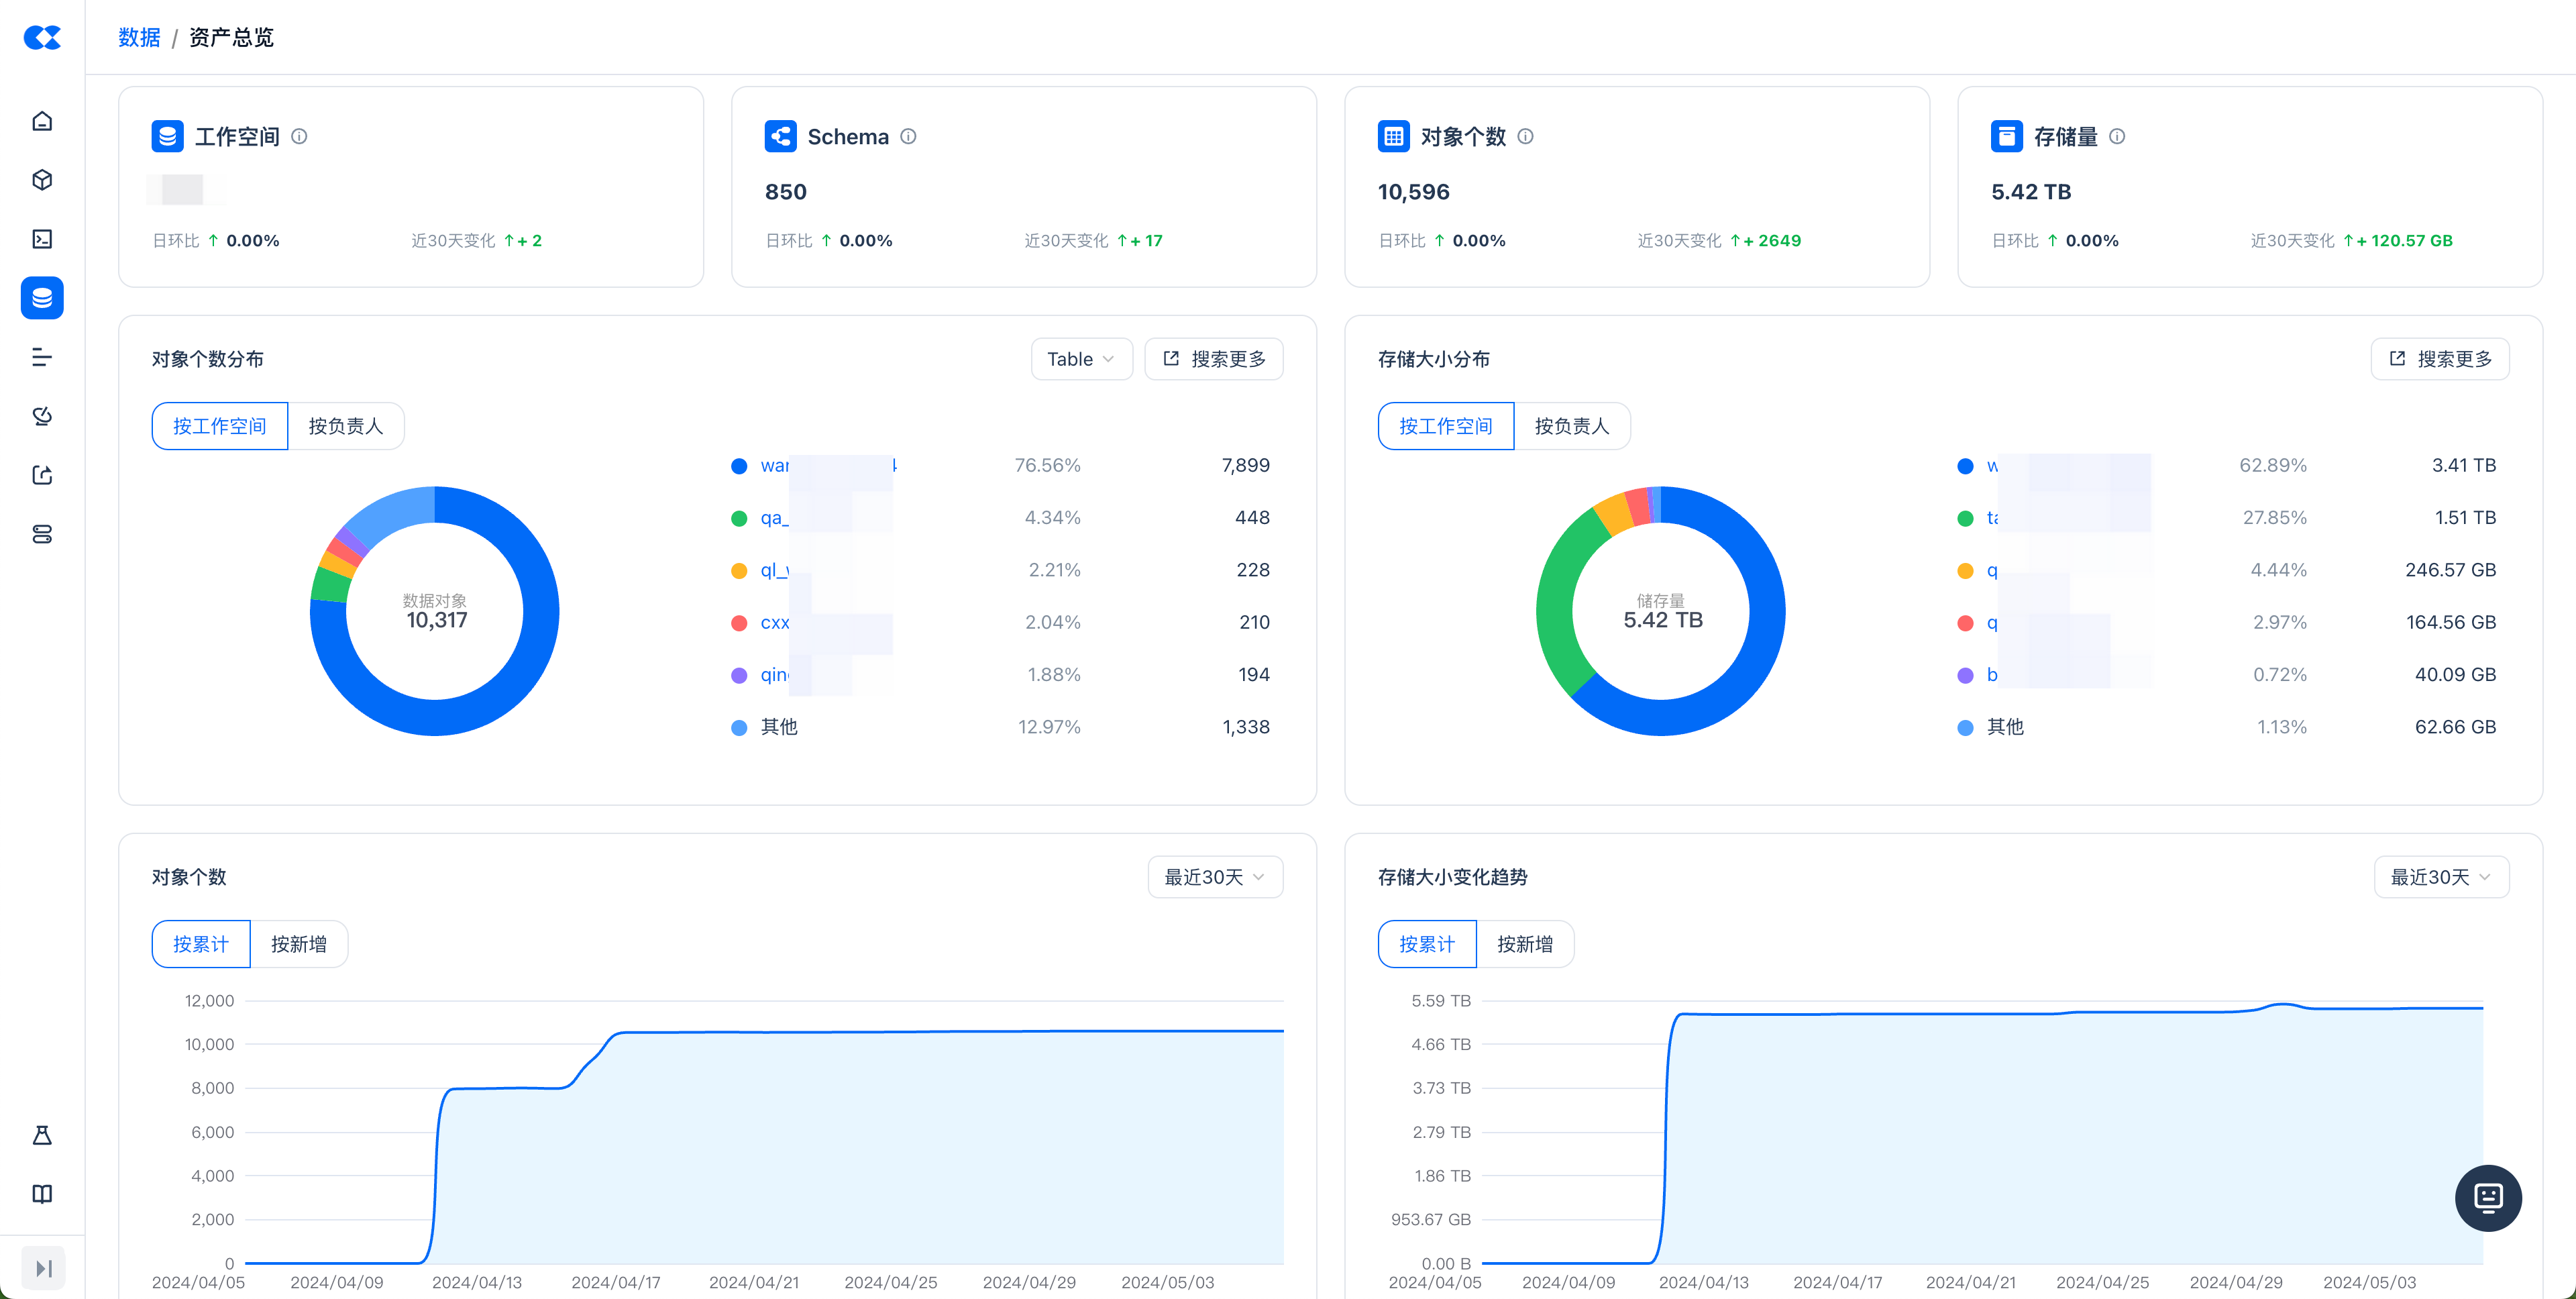
Task: Click the 数据对象 donut chart center
Action: pyautogui.click(x=435, y=611)
